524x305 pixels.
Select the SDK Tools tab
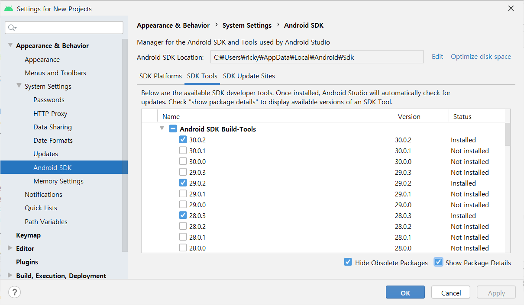pyautogui.click(x=202, y=76)
